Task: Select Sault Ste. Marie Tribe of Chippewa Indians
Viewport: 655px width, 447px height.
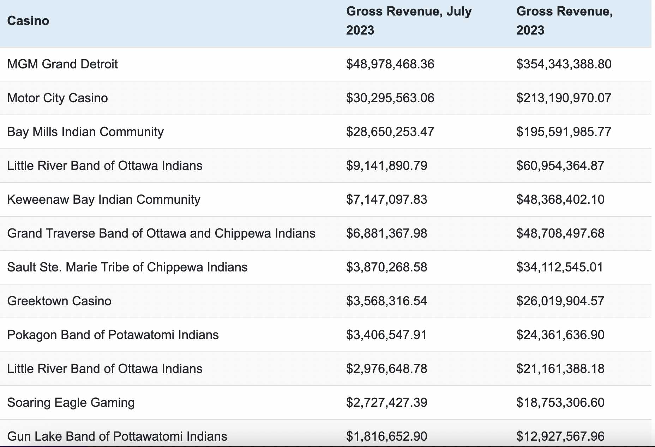Action: coord(127,267)
